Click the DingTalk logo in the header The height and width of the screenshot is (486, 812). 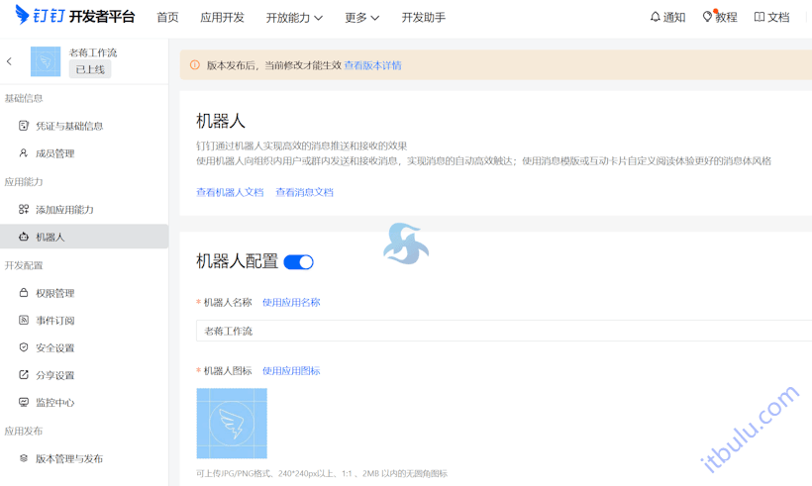(x=75, y=16)
